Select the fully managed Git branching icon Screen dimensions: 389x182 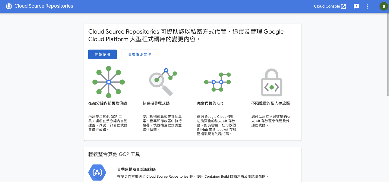[x=217, y=82]
